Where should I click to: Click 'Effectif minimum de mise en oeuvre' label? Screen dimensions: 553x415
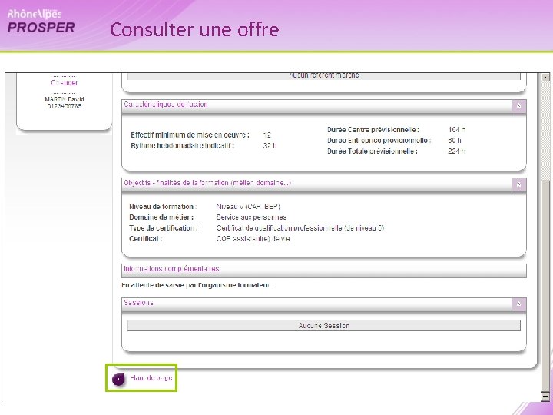pyautogui.click(x=190, y=135)
